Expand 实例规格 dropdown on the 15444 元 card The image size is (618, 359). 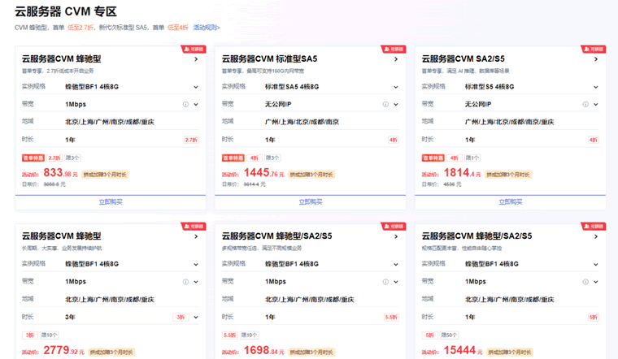coord(596,265)
